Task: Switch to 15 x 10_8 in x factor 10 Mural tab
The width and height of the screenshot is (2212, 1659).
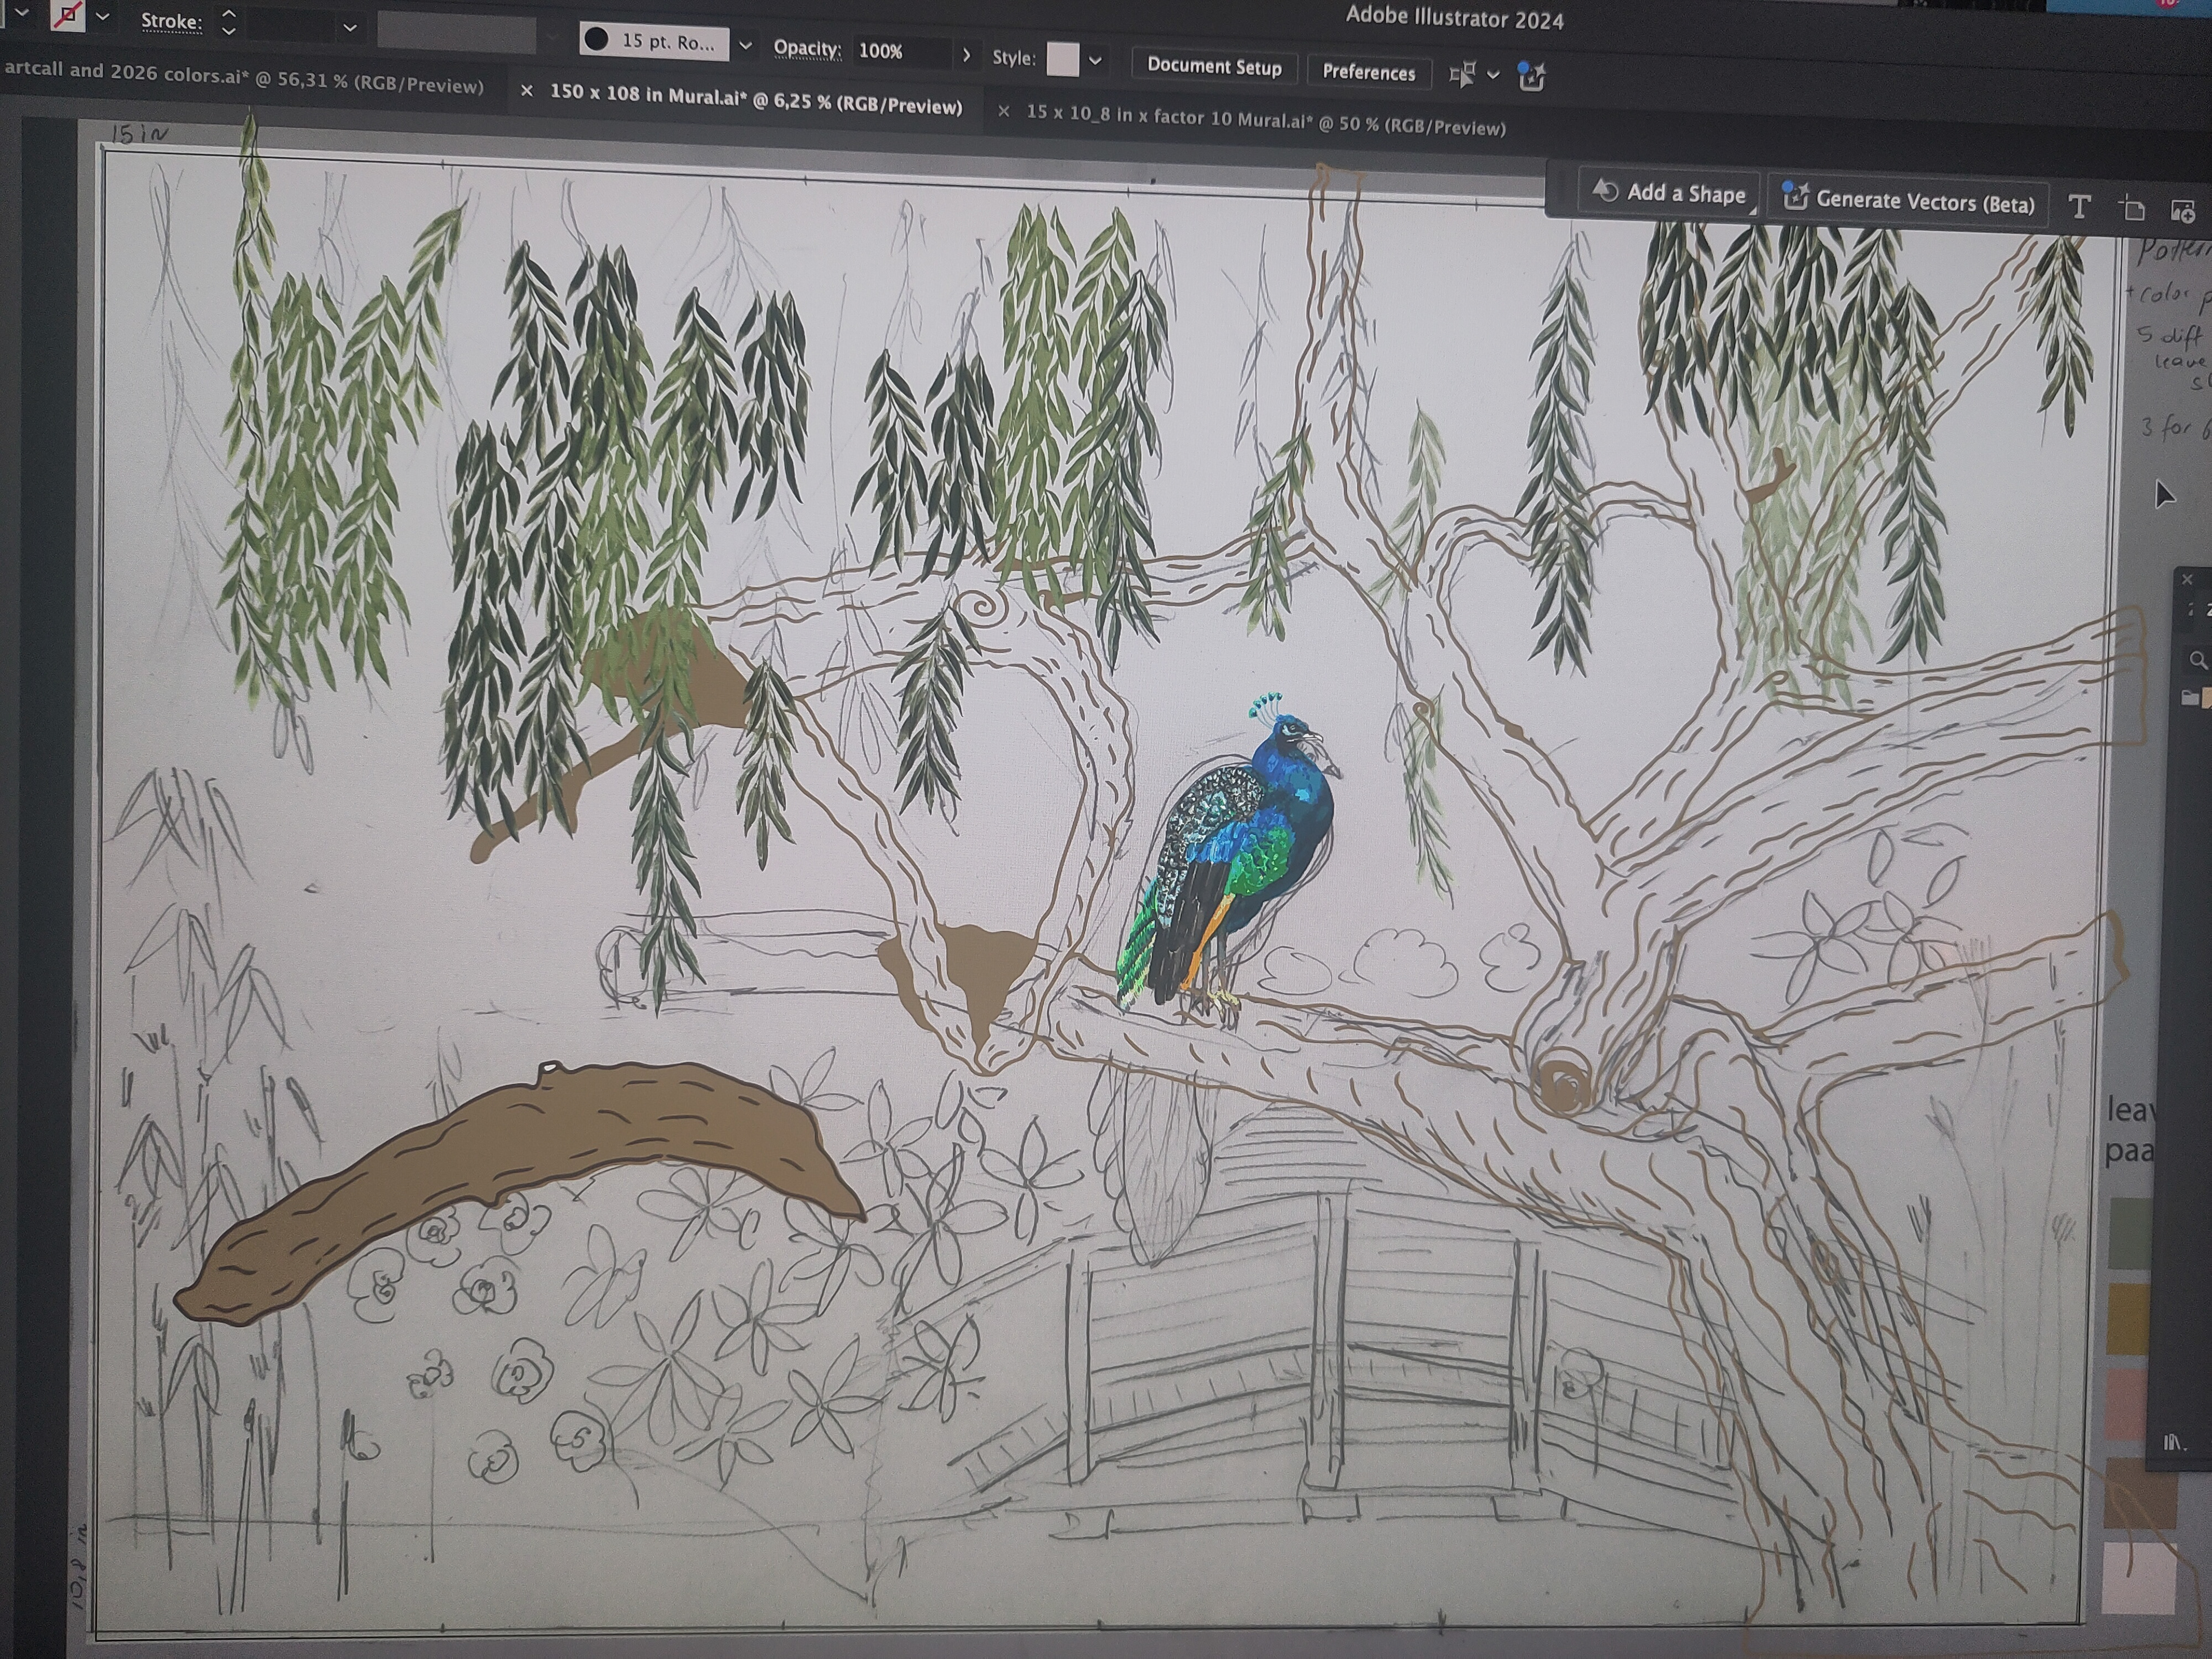Action: 1265,121
